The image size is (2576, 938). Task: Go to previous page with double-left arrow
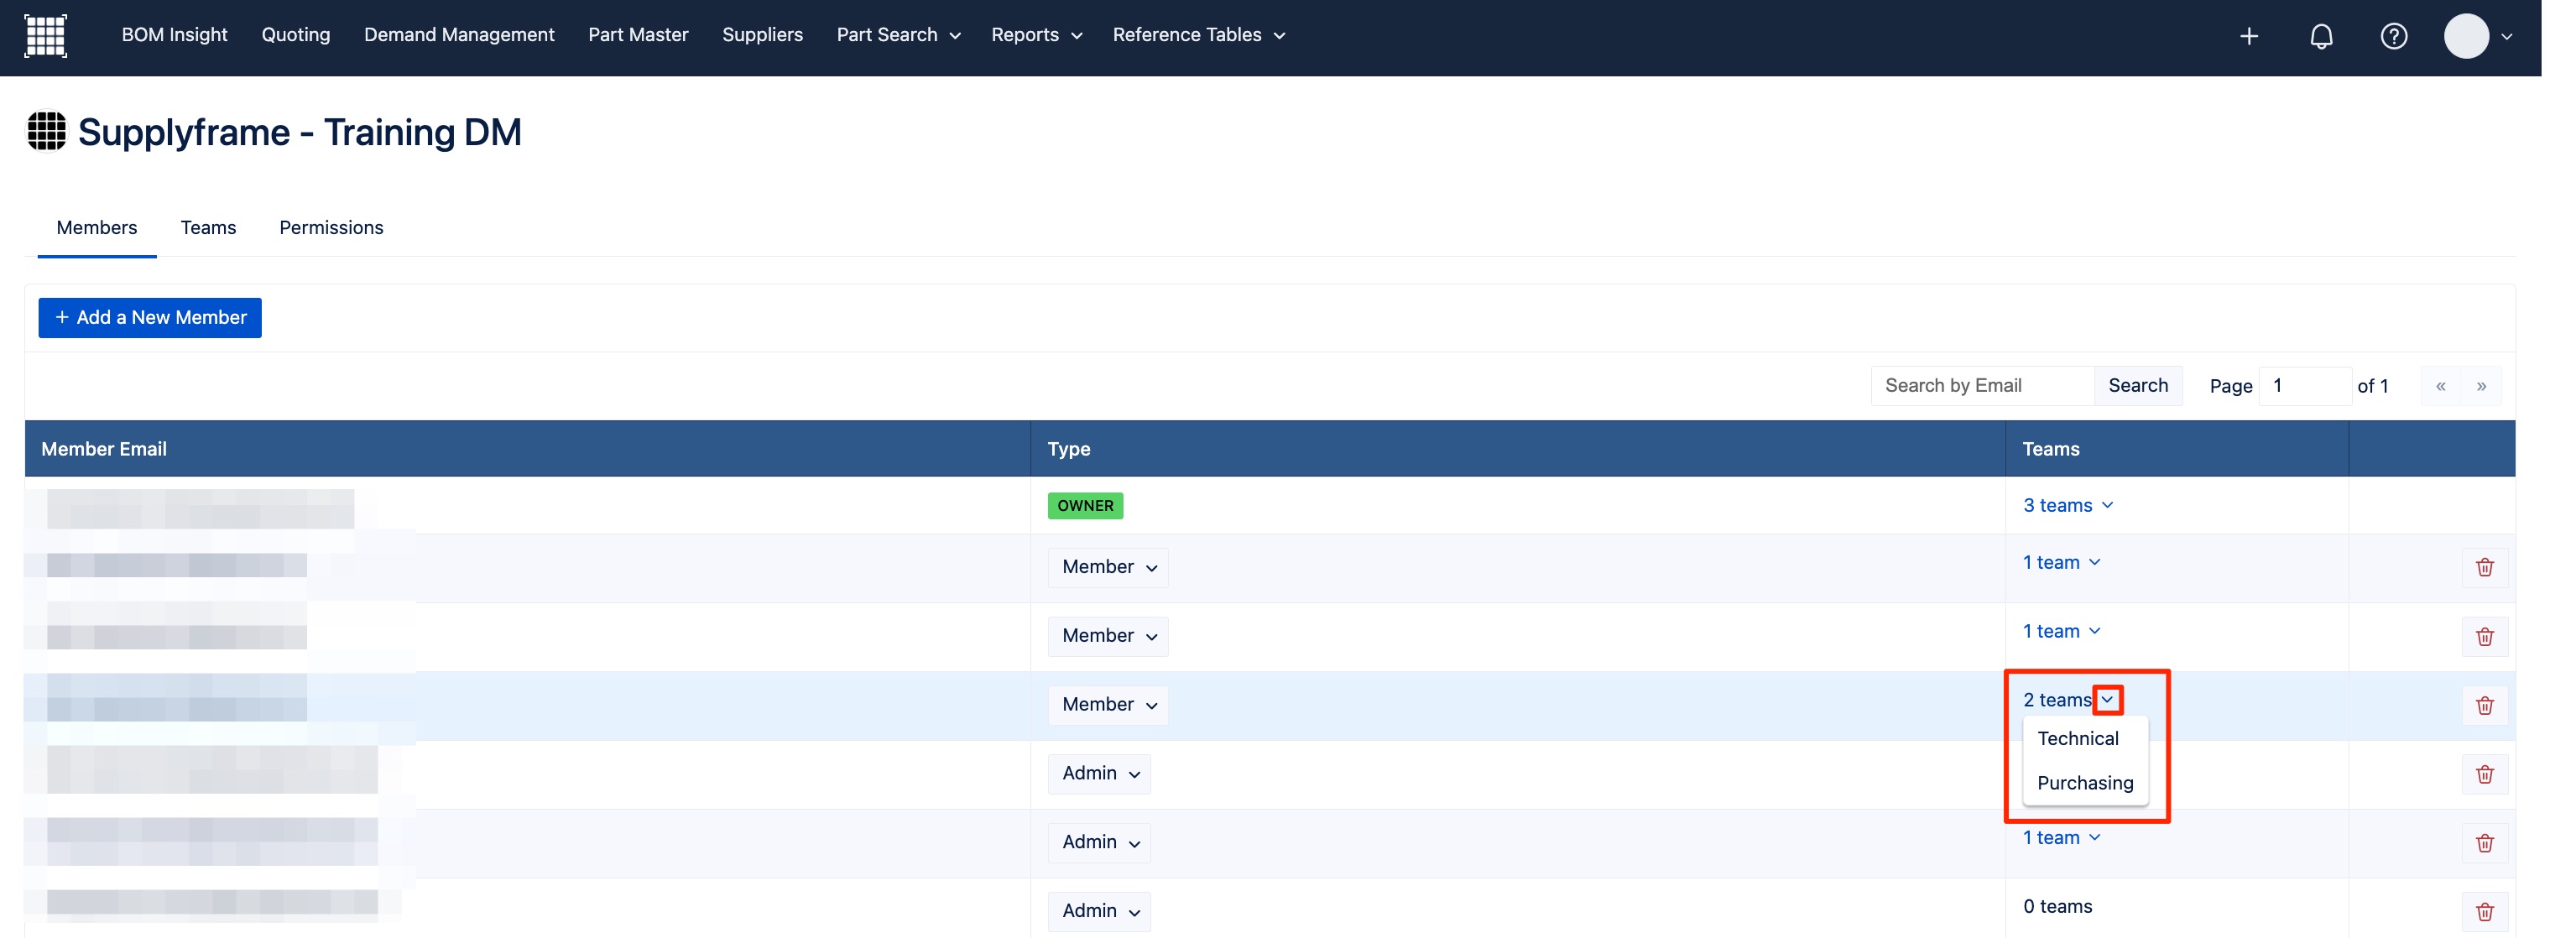coord(2440,386)
